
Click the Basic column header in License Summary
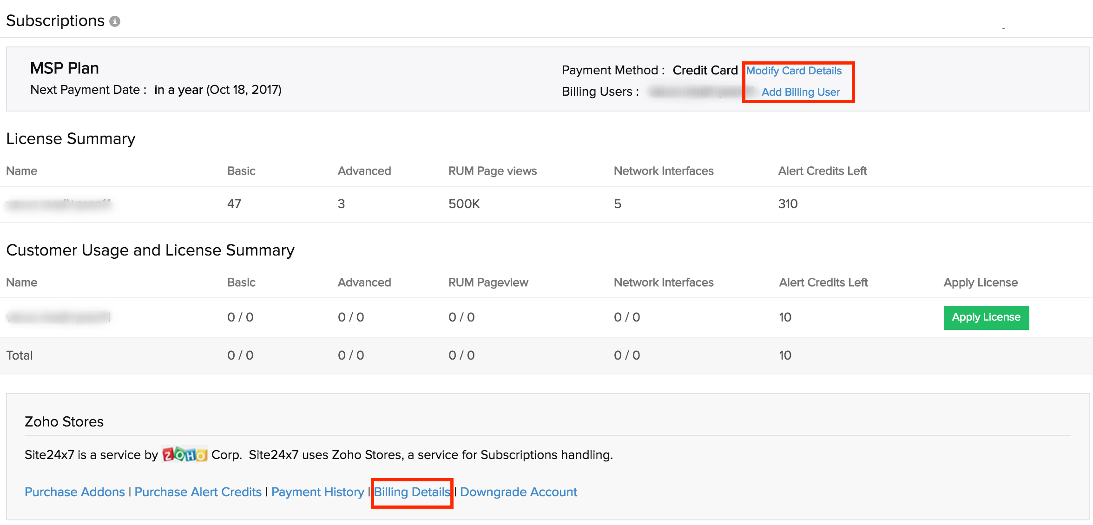coord(241,171)
